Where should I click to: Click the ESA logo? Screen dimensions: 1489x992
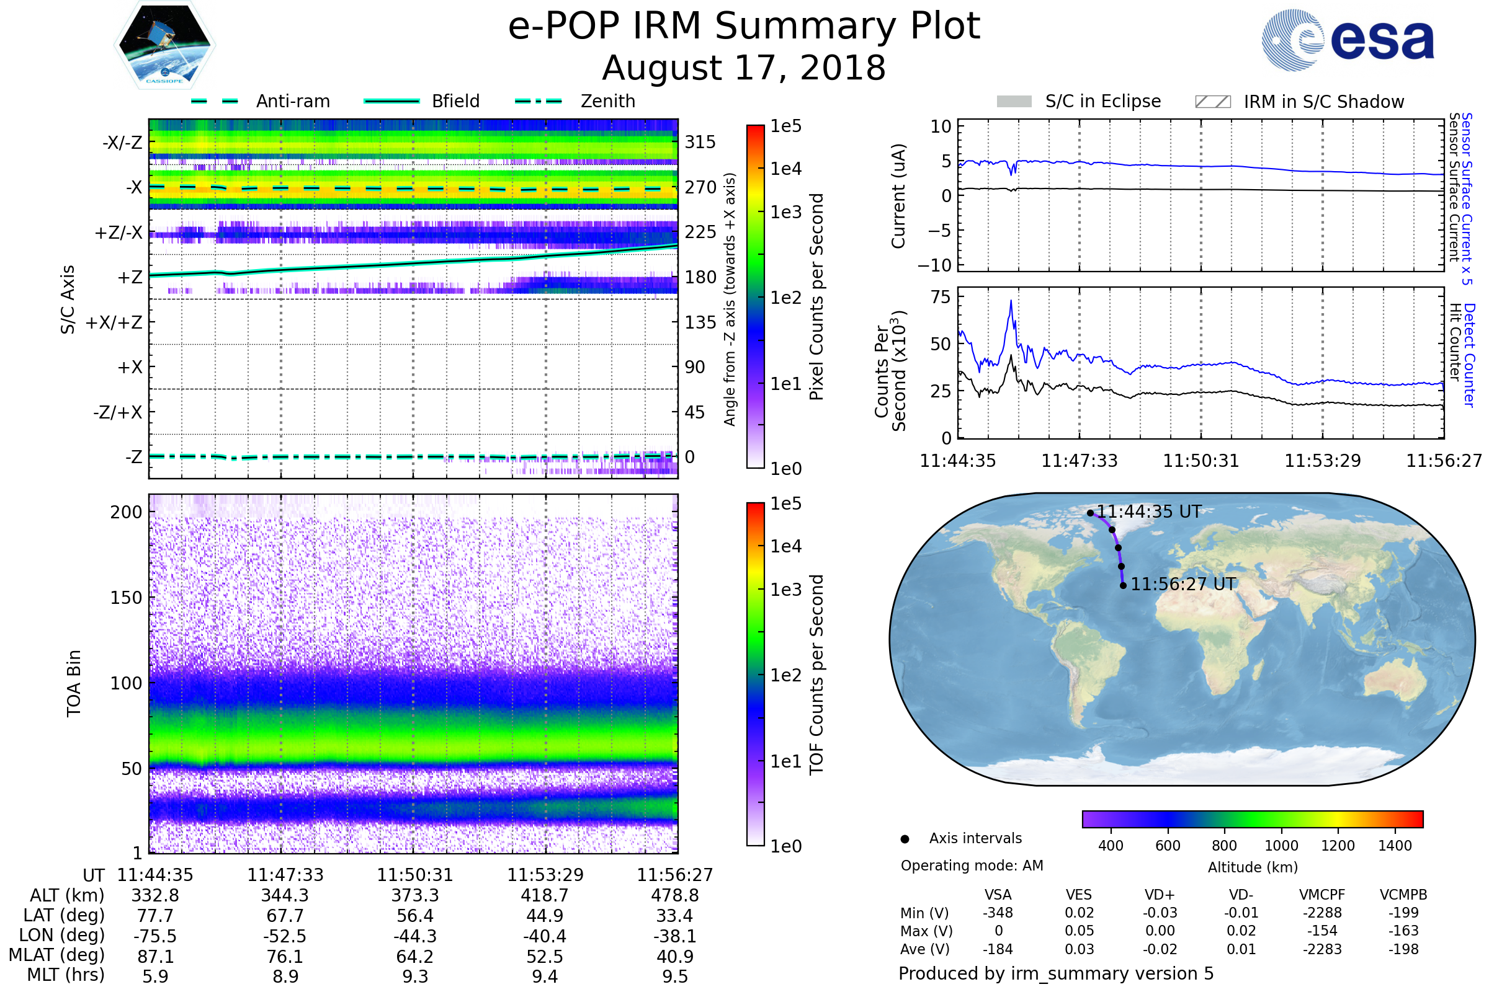1347,40
